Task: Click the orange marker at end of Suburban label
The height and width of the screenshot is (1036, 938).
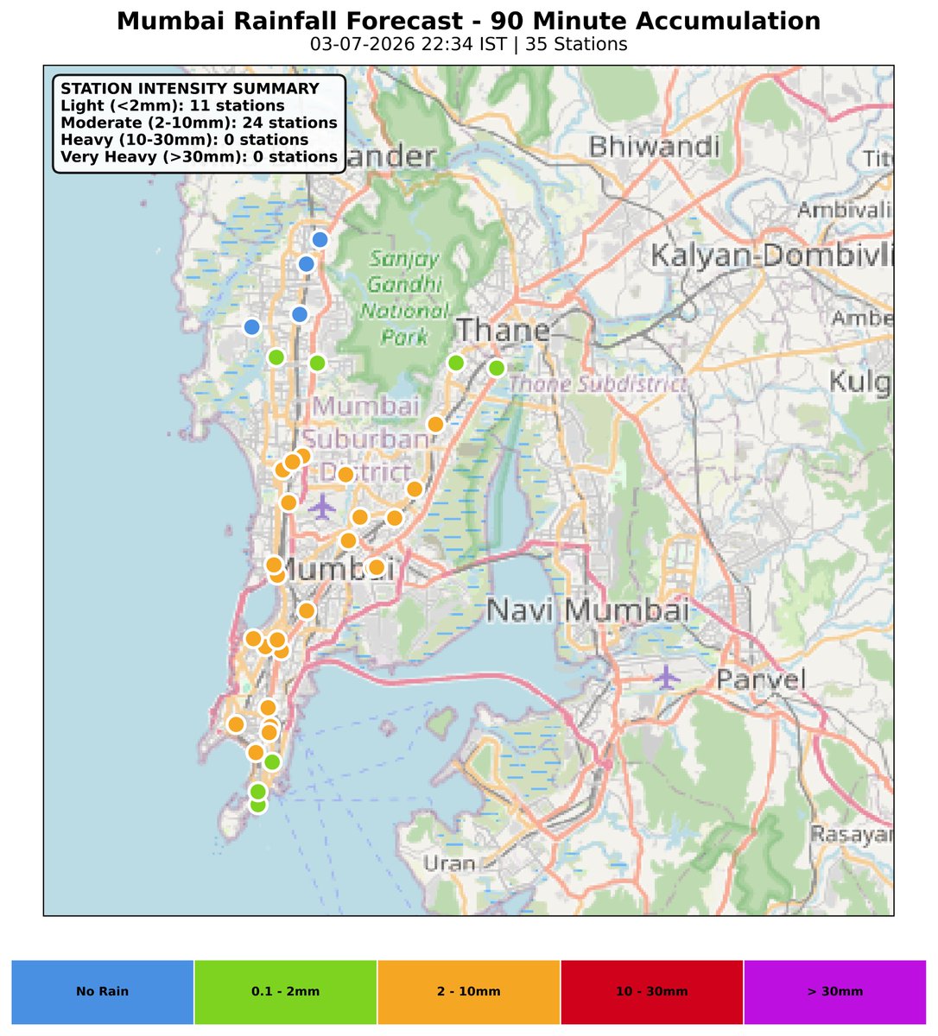Action: 435,424
